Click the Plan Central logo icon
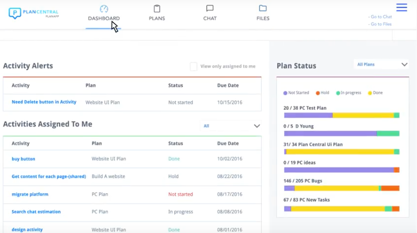The height and width of the screenshot is (233, 417). pyautogui.click(x=15, y=13)
